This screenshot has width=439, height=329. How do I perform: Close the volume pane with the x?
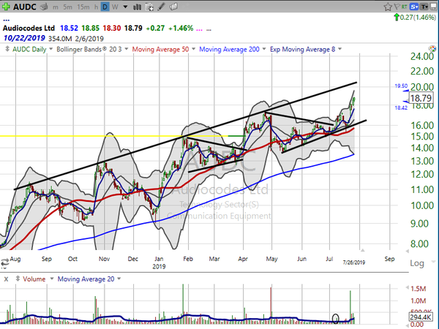click(6, 279)
